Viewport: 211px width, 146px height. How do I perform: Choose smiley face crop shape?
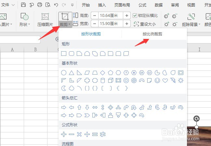tap(157, 80)
